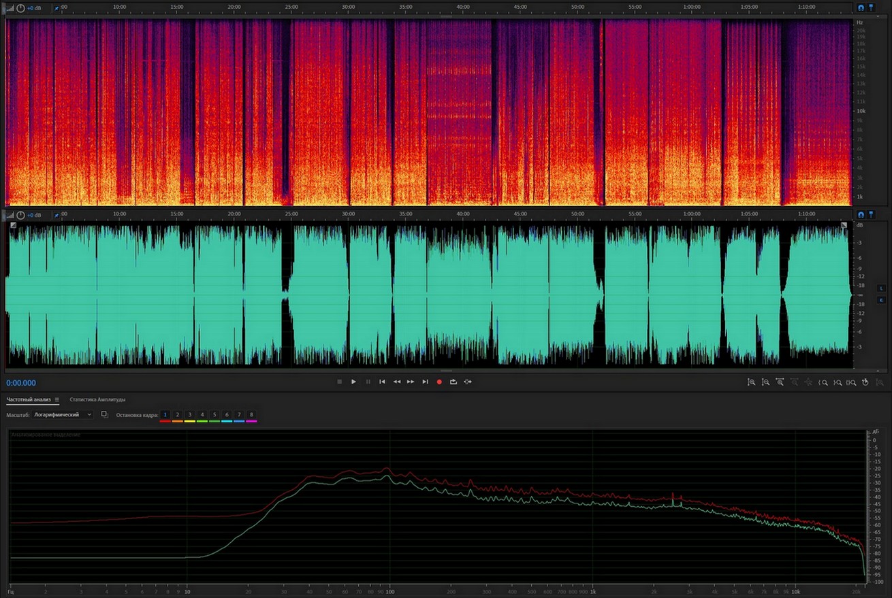
Task: Select hold frame button 8
Action: pyautogui.click(x=251, y=414)
